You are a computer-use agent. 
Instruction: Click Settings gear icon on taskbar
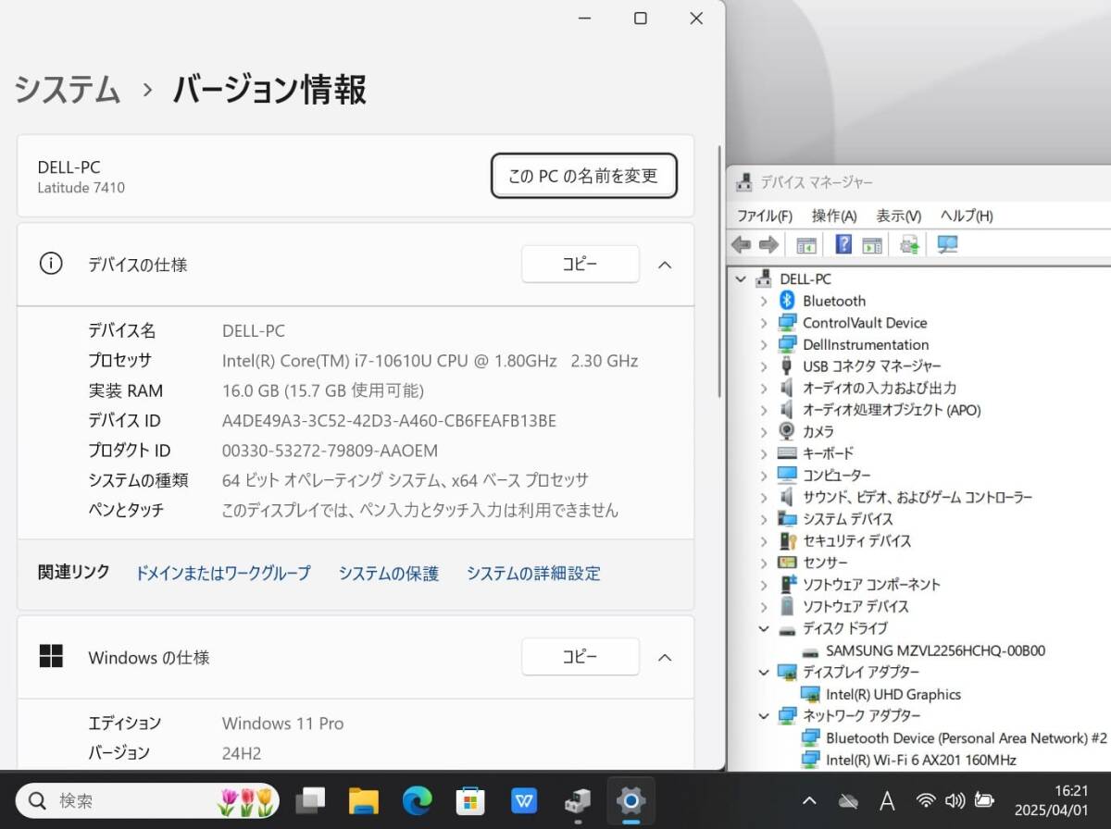tap(630, 800)
